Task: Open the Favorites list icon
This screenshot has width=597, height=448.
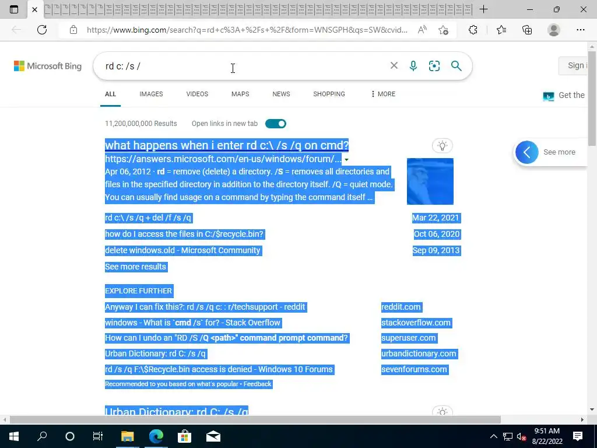Action: pos(501,30)
